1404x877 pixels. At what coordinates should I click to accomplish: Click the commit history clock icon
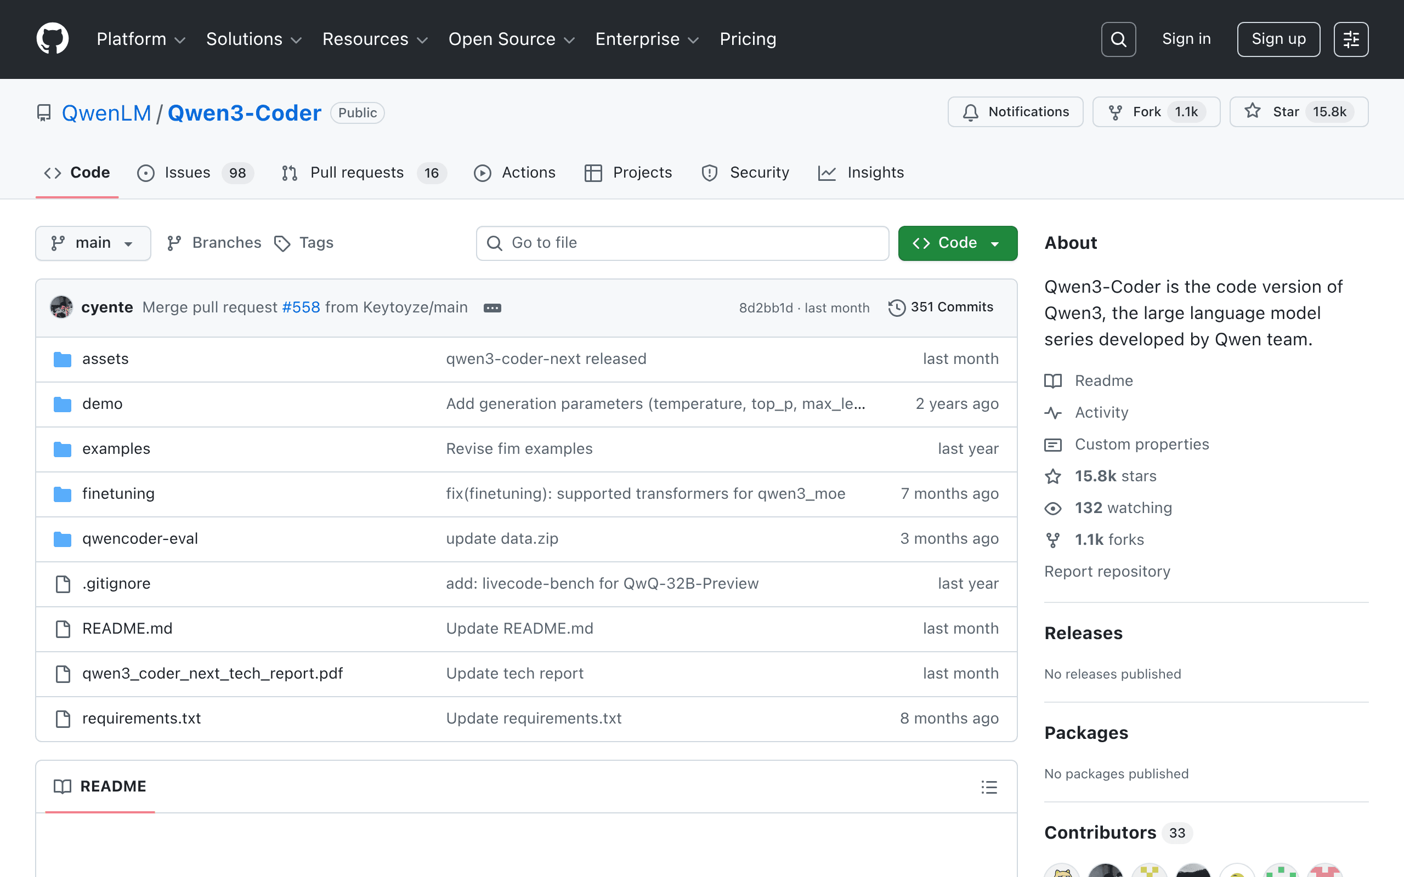896,307
